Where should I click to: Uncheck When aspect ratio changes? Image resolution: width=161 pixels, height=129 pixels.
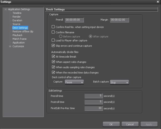53,62
